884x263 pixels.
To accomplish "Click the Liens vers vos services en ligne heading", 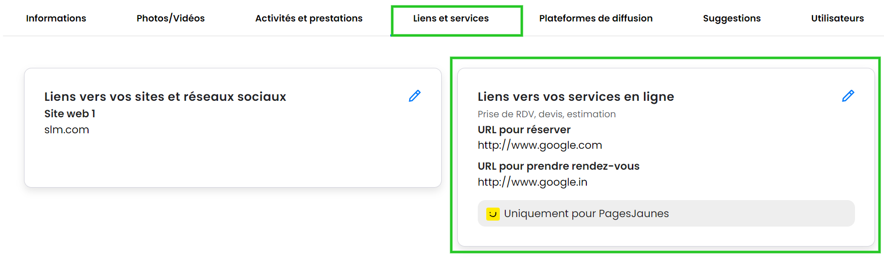I will tap(576, 97).
